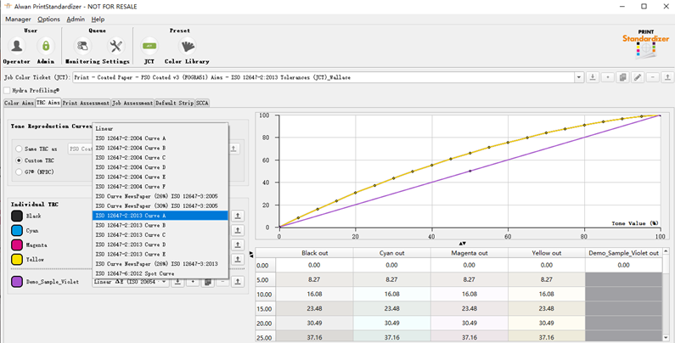
Task: Select G7 (NPDC) radio button
Action: [19, 172]
